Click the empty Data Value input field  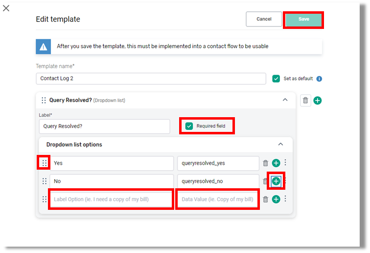pyautogui.click(x=218, y=200)
